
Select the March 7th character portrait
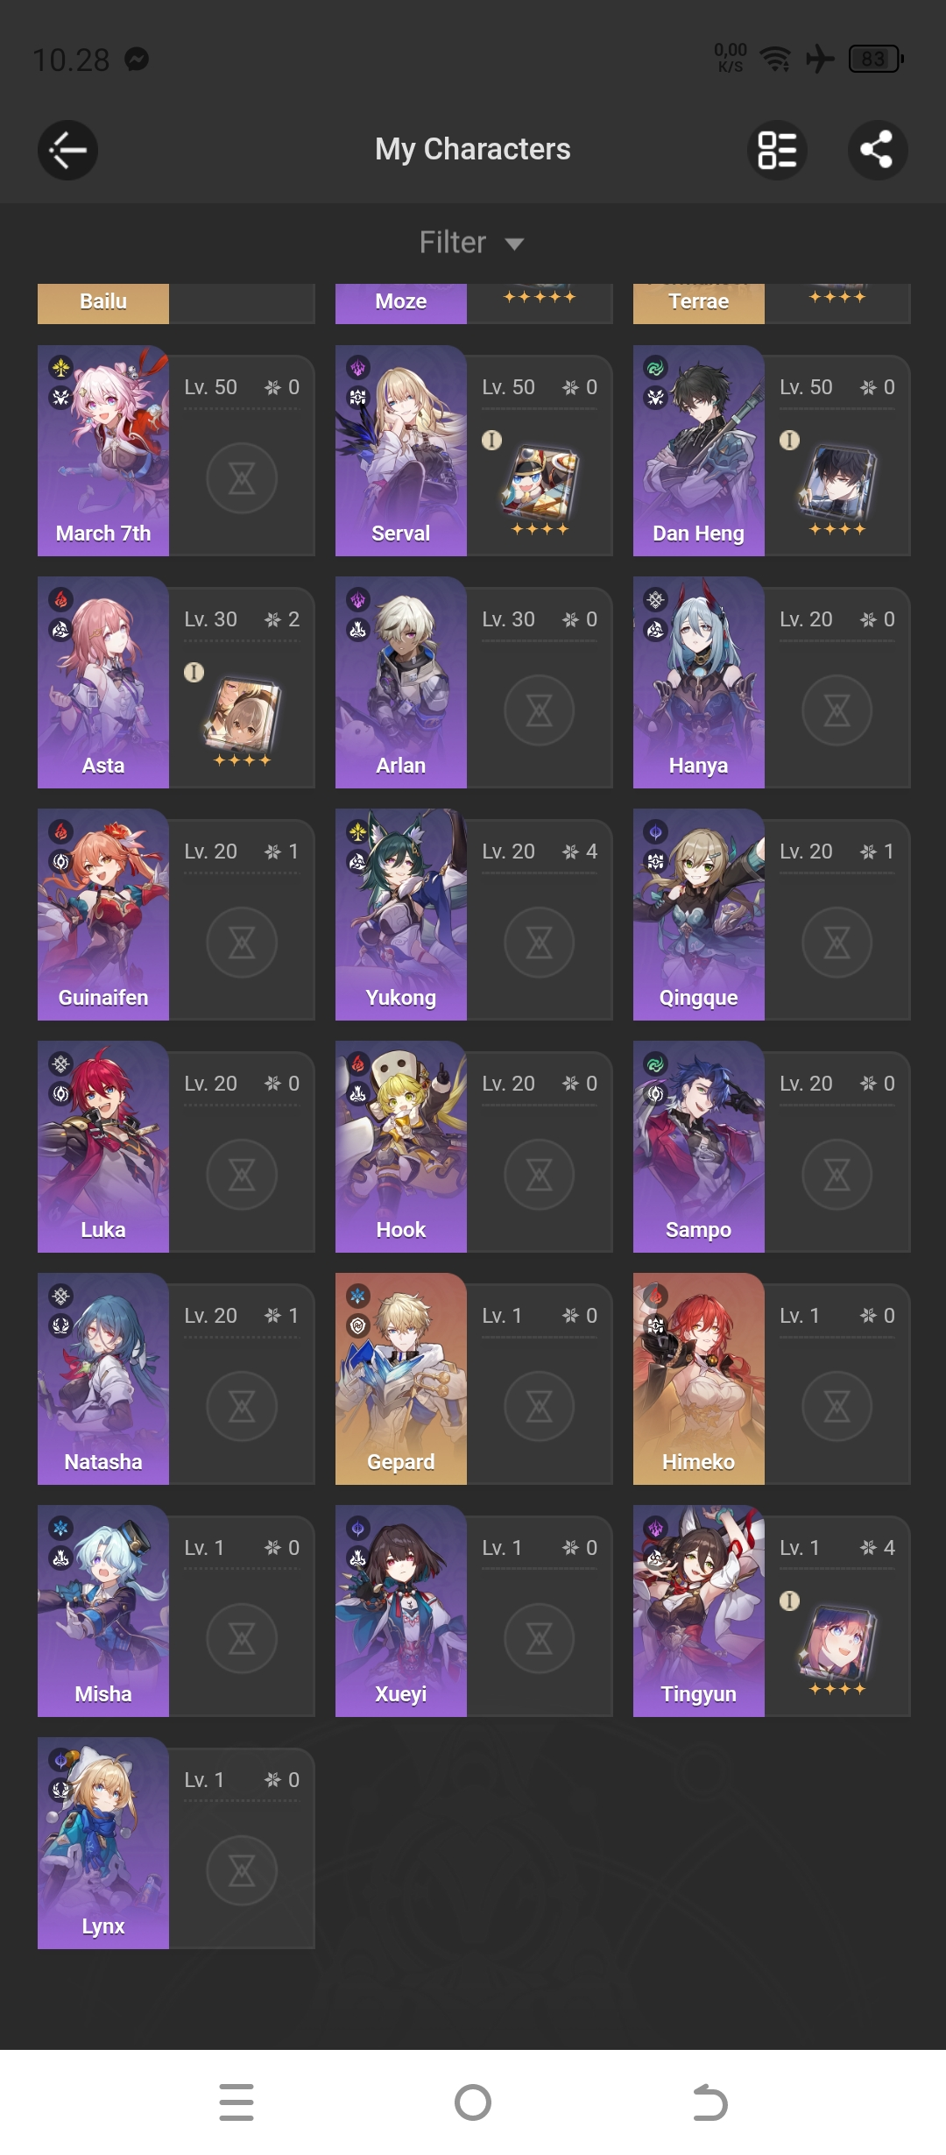coord(103,450)
